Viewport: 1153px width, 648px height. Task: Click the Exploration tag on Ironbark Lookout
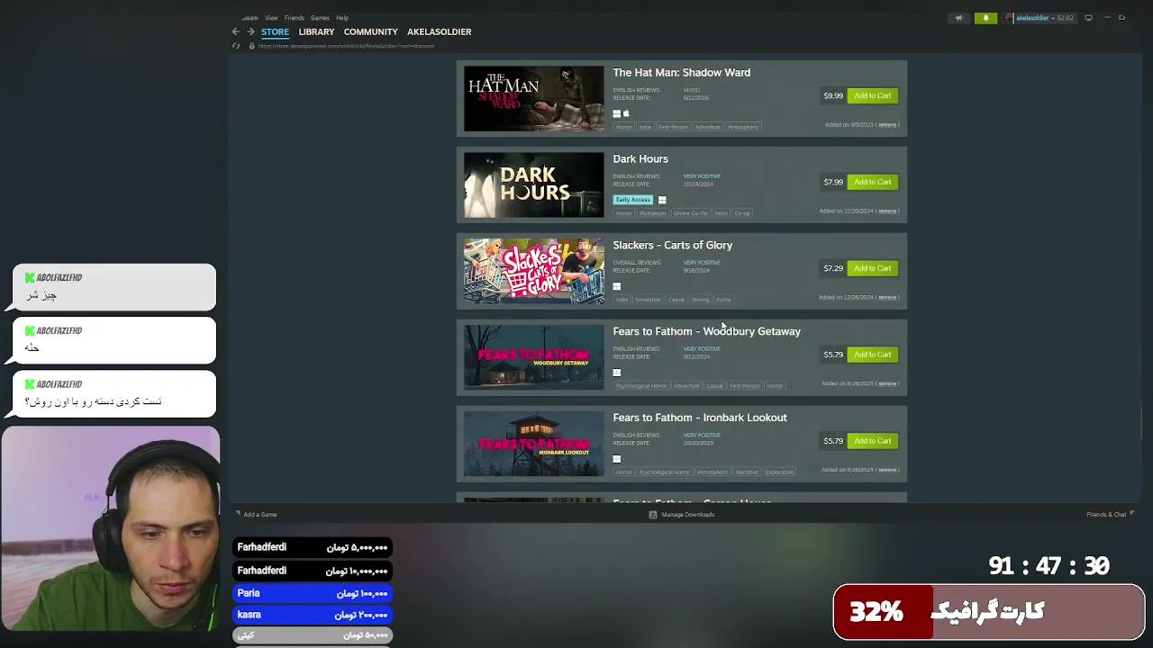(779, 472)
